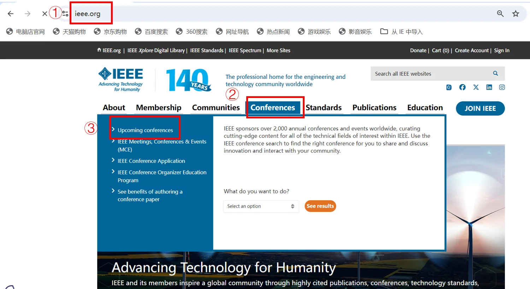
Task: Click the search magnifier in IEEE search box
Action: coord(495,73)
